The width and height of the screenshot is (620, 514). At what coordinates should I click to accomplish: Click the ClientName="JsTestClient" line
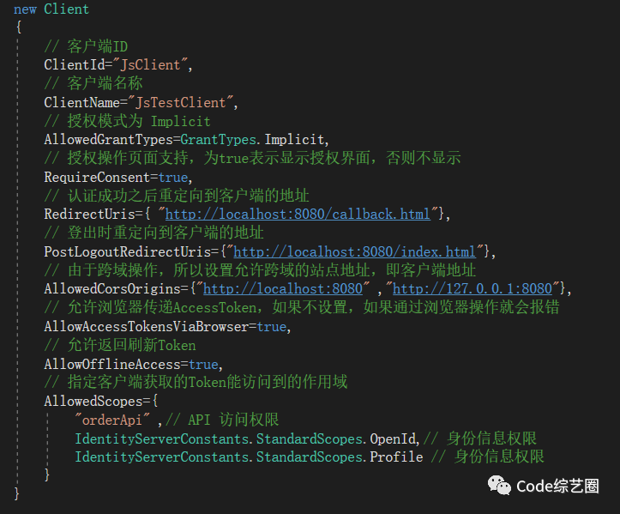point(141,102)
